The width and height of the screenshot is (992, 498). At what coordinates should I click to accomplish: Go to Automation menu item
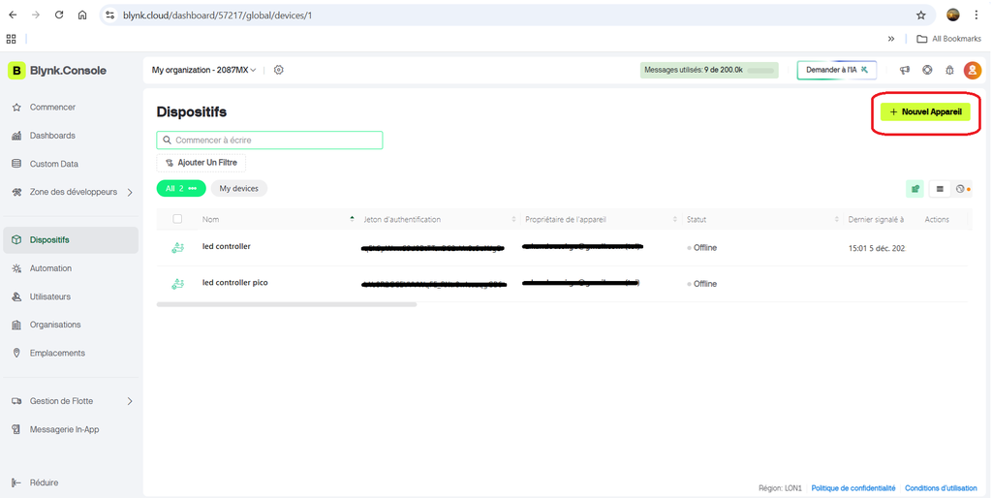tap(50, 268)
